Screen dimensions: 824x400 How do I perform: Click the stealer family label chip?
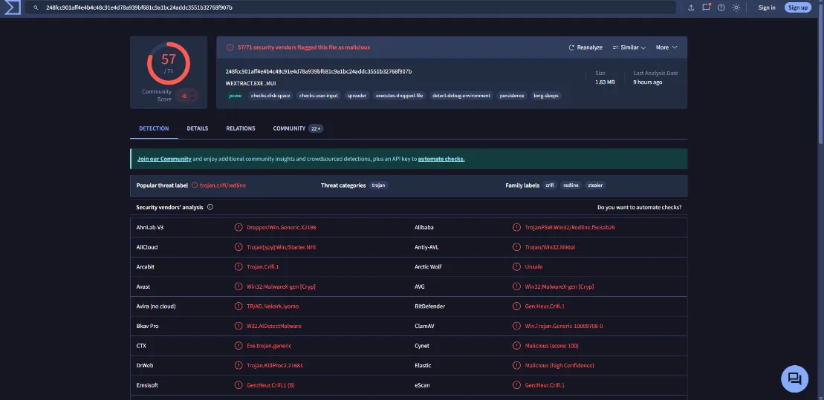[x=595, y=186]
